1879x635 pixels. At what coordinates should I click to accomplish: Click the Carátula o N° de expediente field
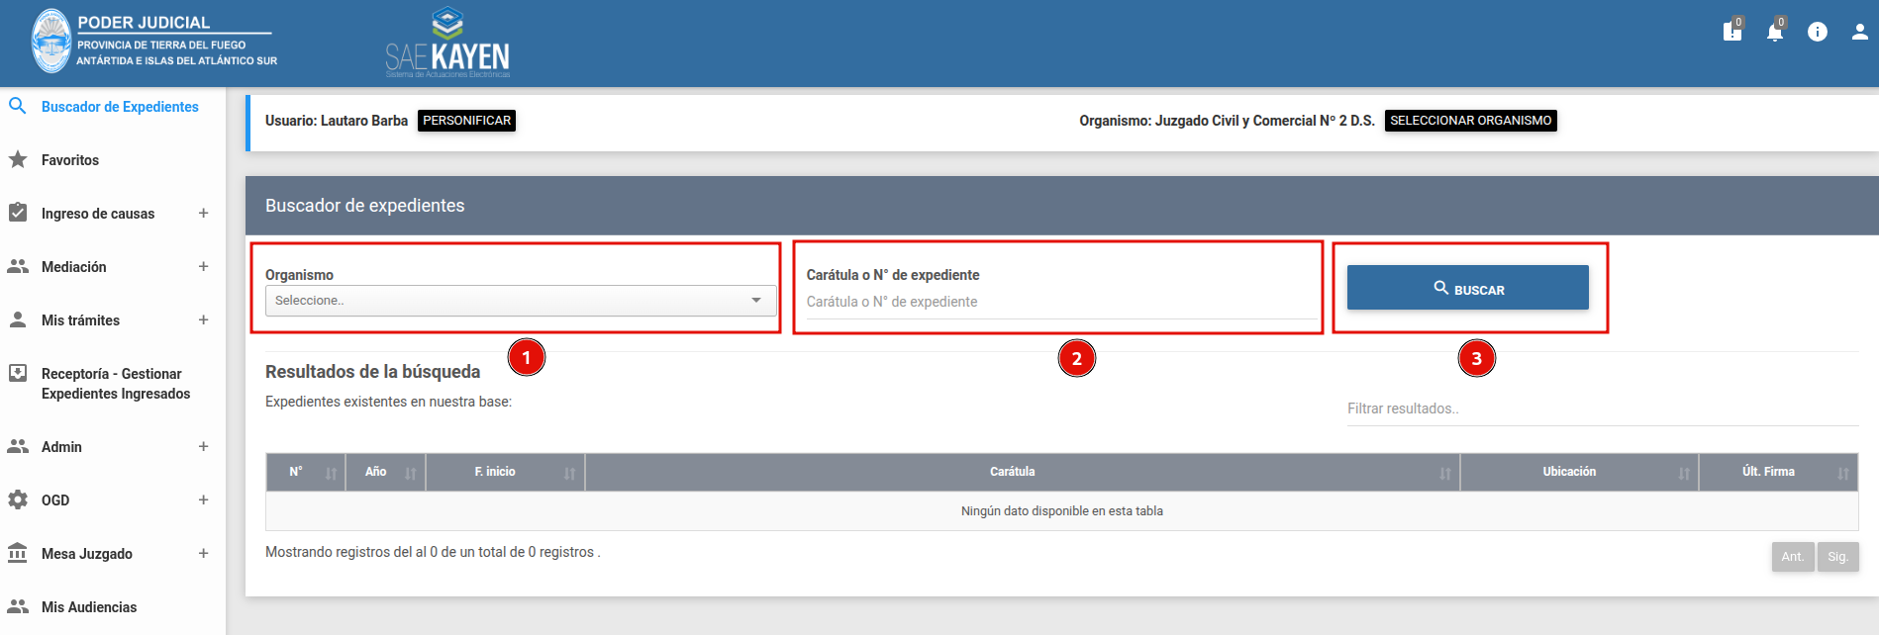pyautogui.click(x=1059, y=302)
